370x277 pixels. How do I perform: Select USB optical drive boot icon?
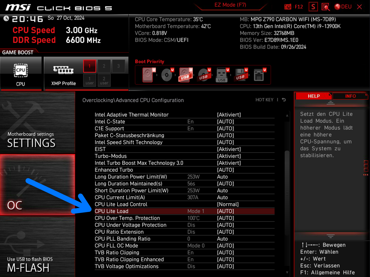pos(204,75)
